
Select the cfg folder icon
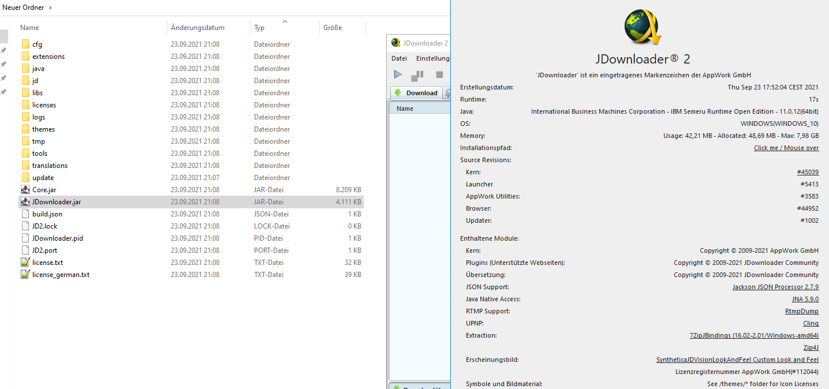click(x=25, y=44)
